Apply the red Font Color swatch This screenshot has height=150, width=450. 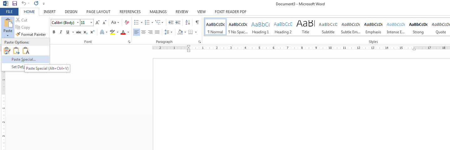(x=123, y=32)
